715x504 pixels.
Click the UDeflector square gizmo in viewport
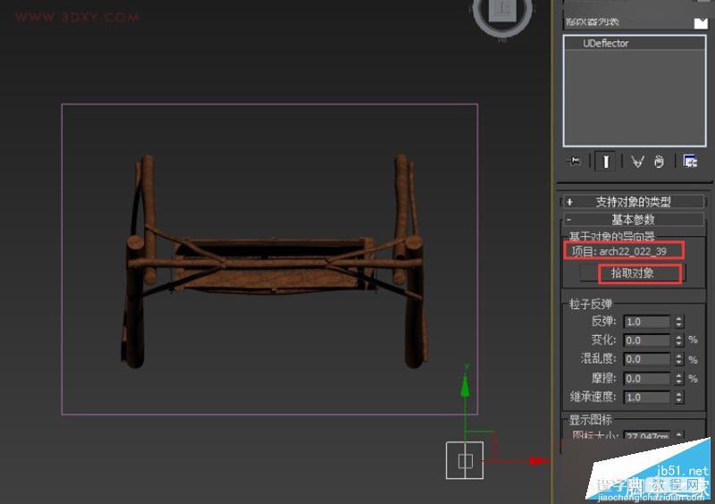(465, 460)
